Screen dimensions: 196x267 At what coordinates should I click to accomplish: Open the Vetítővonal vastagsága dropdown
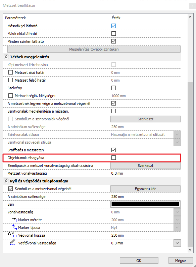[x=177, y=243]
